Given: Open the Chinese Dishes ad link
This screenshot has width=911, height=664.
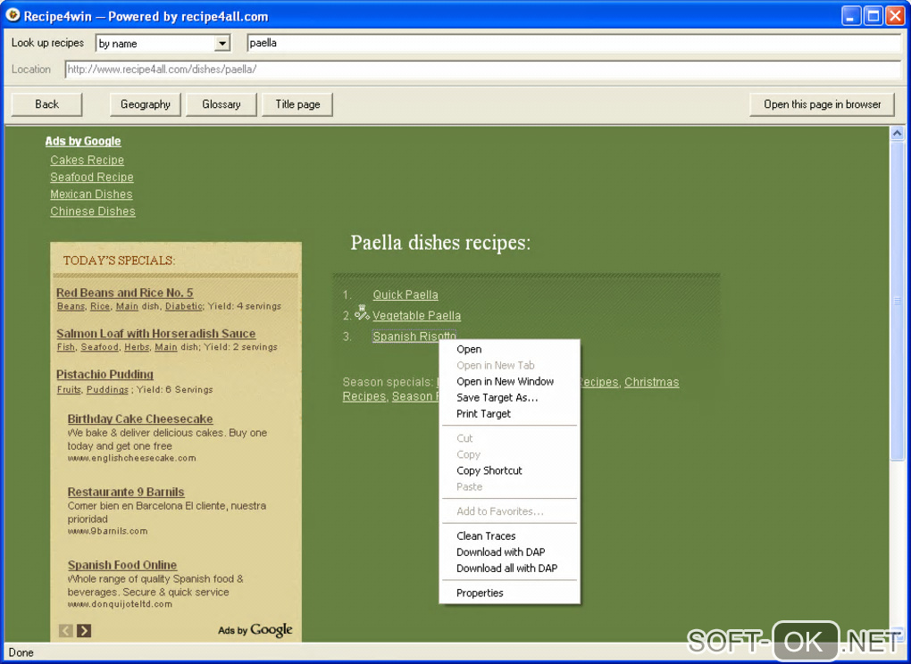Looking at the screenshot, I should point(93,212).
